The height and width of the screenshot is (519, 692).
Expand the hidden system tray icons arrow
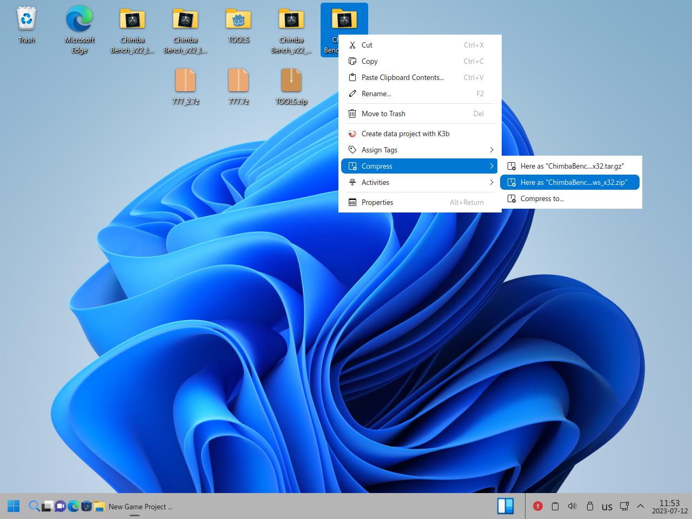[641, 506]
